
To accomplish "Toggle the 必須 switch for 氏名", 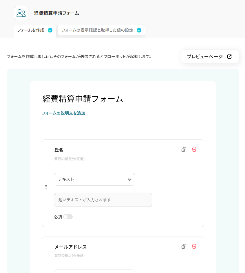I will coord(68,217).
